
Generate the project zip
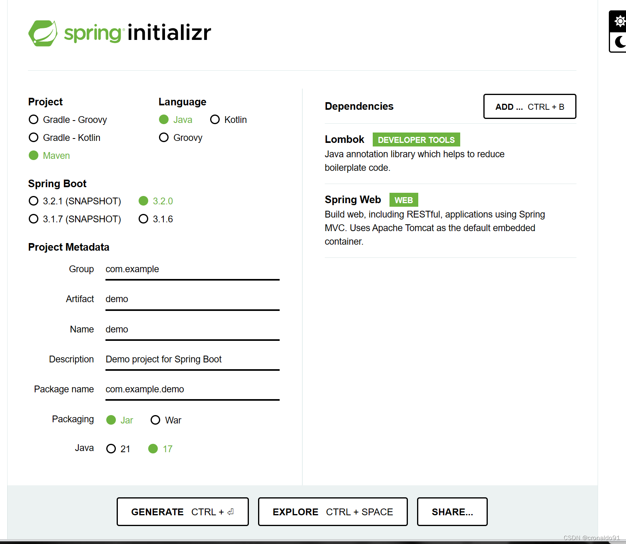pos(183,512)
